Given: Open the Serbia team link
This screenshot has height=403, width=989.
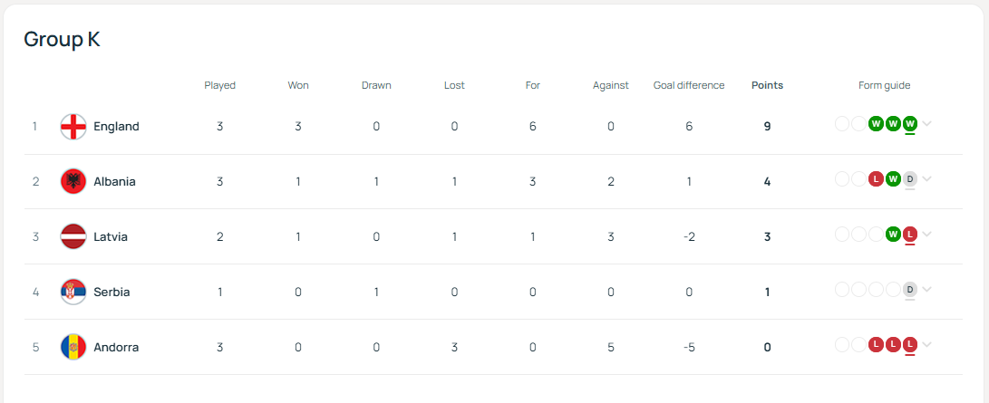Looking at the screenshot, I should (112, 293).
